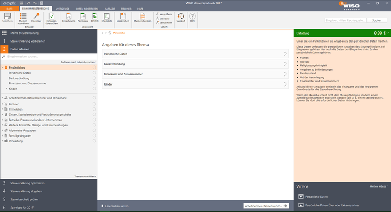The height and width of the screenshot is (212, 391).
Task: Click Vergrößern font size option
Action: (x=164, y=14)
